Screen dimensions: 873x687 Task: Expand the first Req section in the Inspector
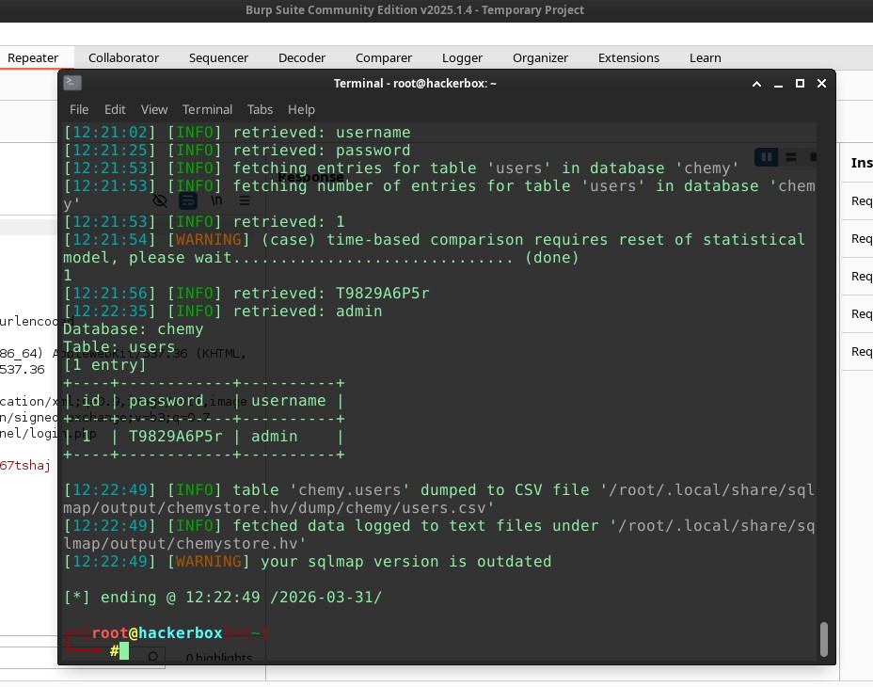(861, 200)
